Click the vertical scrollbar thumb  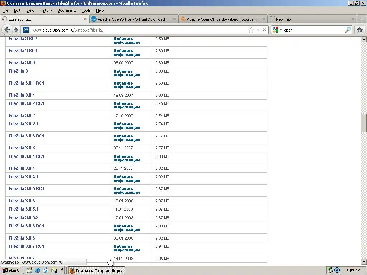pyautogui.click(x=364, y=123)
